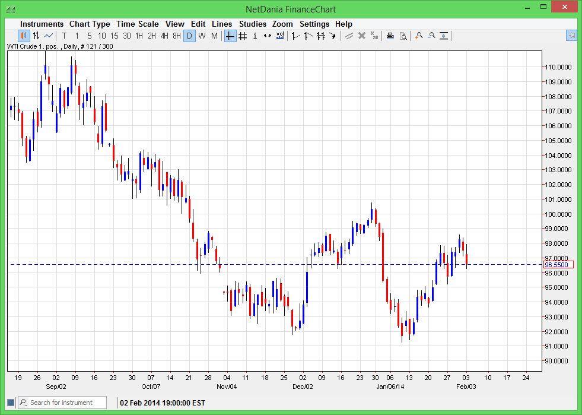
Task: Zoom in using the magnifier icon
Action: (419, 36)
